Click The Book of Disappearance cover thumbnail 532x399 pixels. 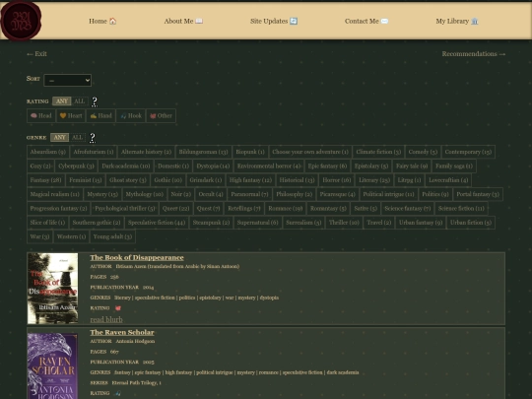[x=52, y=289]
